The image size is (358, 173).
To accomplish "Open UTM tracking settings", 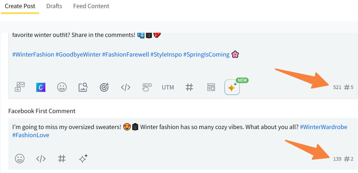I will pyautogui.click(x=168, y=87).
